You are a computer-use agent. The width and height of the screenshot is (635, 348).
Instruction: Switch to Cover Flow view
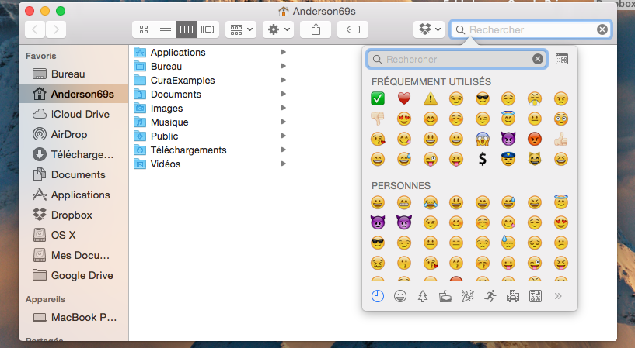208,29
